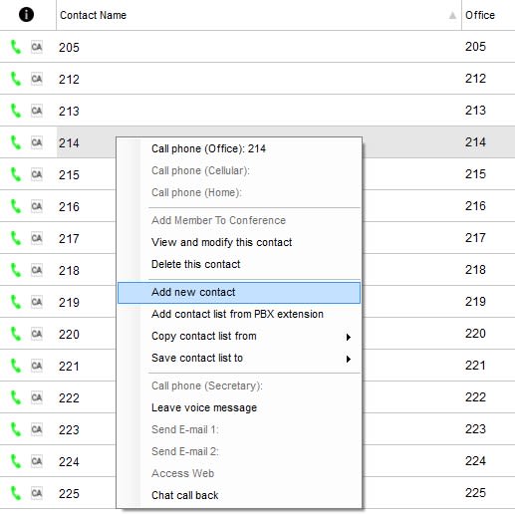This screenshot has height=514, width=515.
Task: Select contact name 221
Action: [69, 366]
